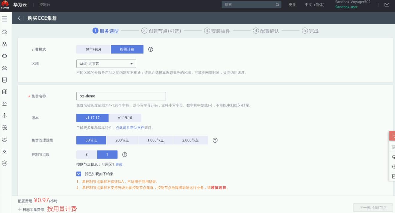Open the 华北-北京四 region dropdown
The width and height of the screenshot is (395, 213).
(x=106, y=64)
